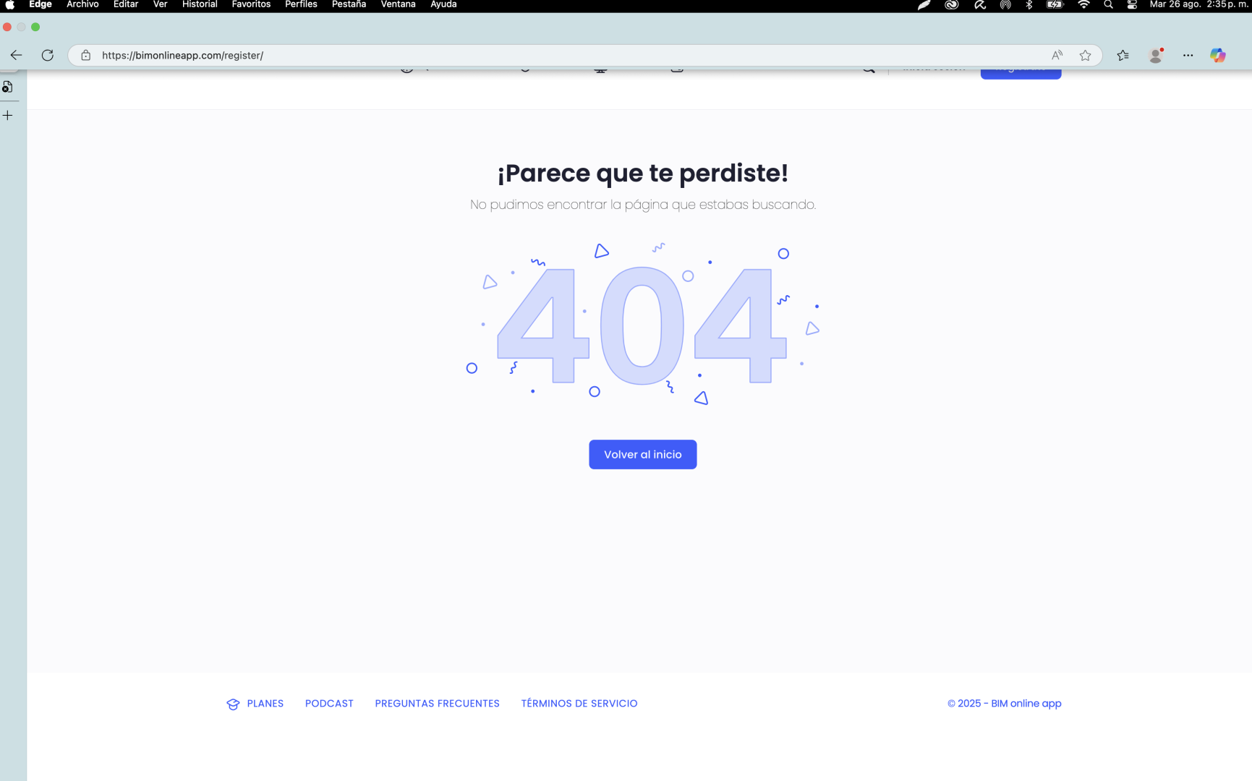Open the Perfiles menu
The width and height of the screenshot is (1252, 781).
(x=301, y=4)
